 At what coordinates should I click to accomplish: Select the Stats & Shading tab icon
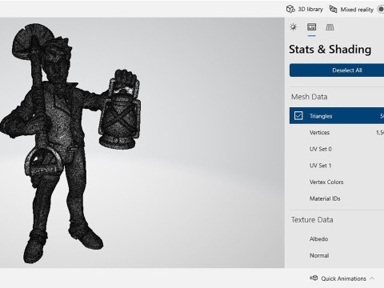point(311,27)
